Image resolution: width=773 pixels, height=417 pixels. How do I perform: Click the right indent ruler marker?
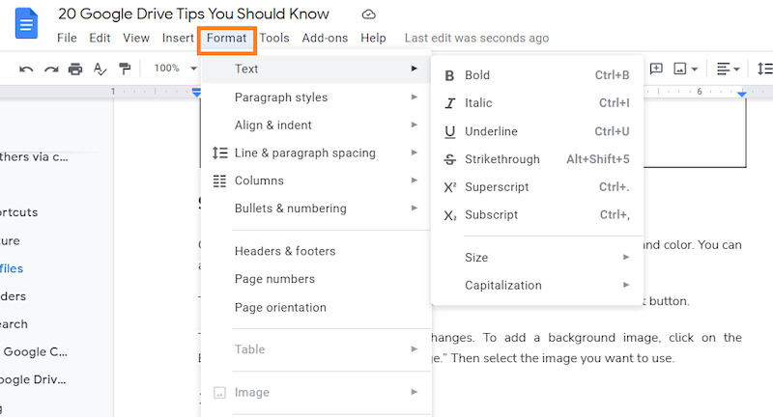tap(742, 94)
